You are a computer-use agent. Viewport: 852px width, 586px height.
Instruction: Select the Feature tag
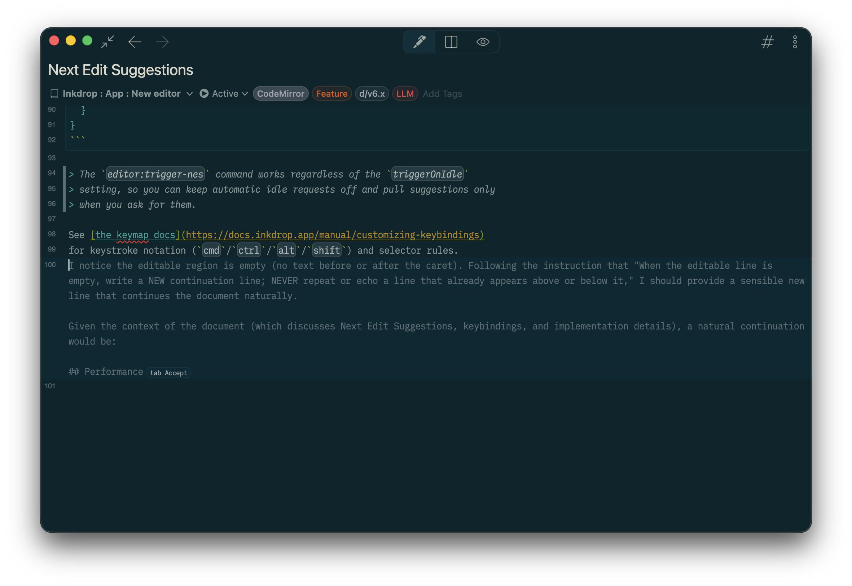331,93
